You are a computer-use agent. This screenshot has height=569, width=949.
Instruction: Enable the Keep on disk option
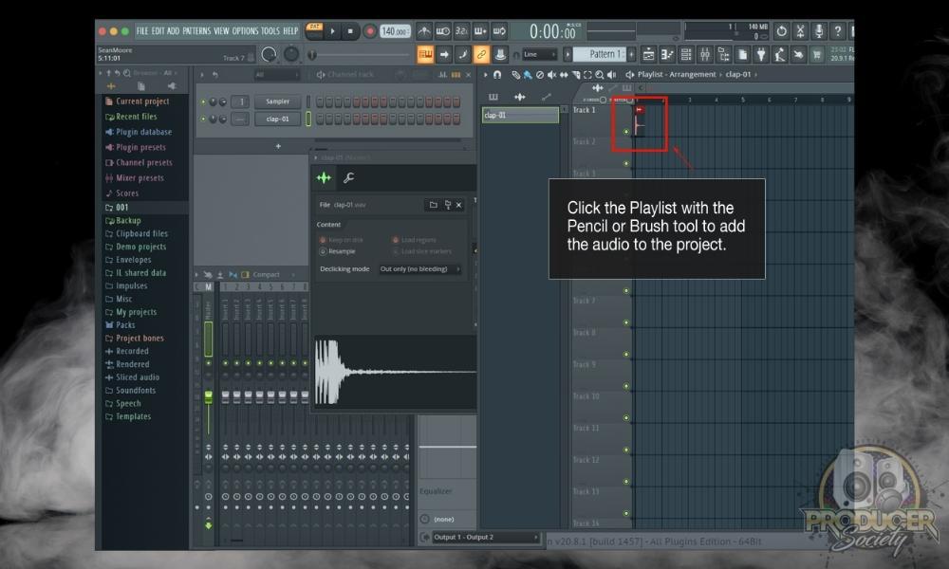(323, 239)
